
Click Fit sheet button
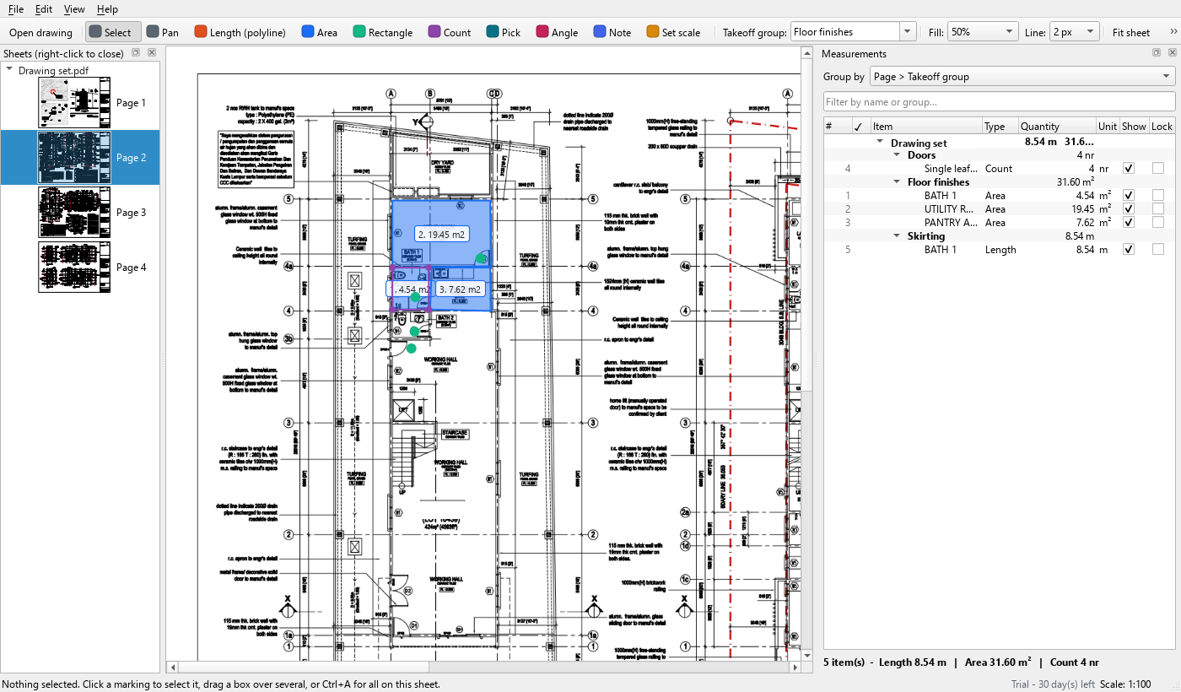[1131, 32]
